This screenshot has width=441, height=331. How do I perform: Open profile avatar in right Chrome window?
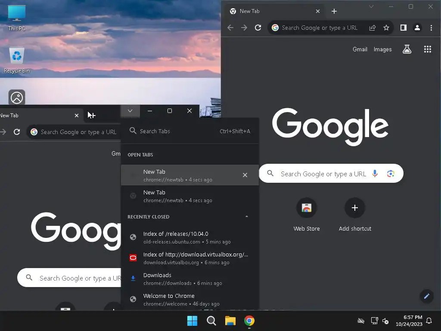[x=417, y=28]
